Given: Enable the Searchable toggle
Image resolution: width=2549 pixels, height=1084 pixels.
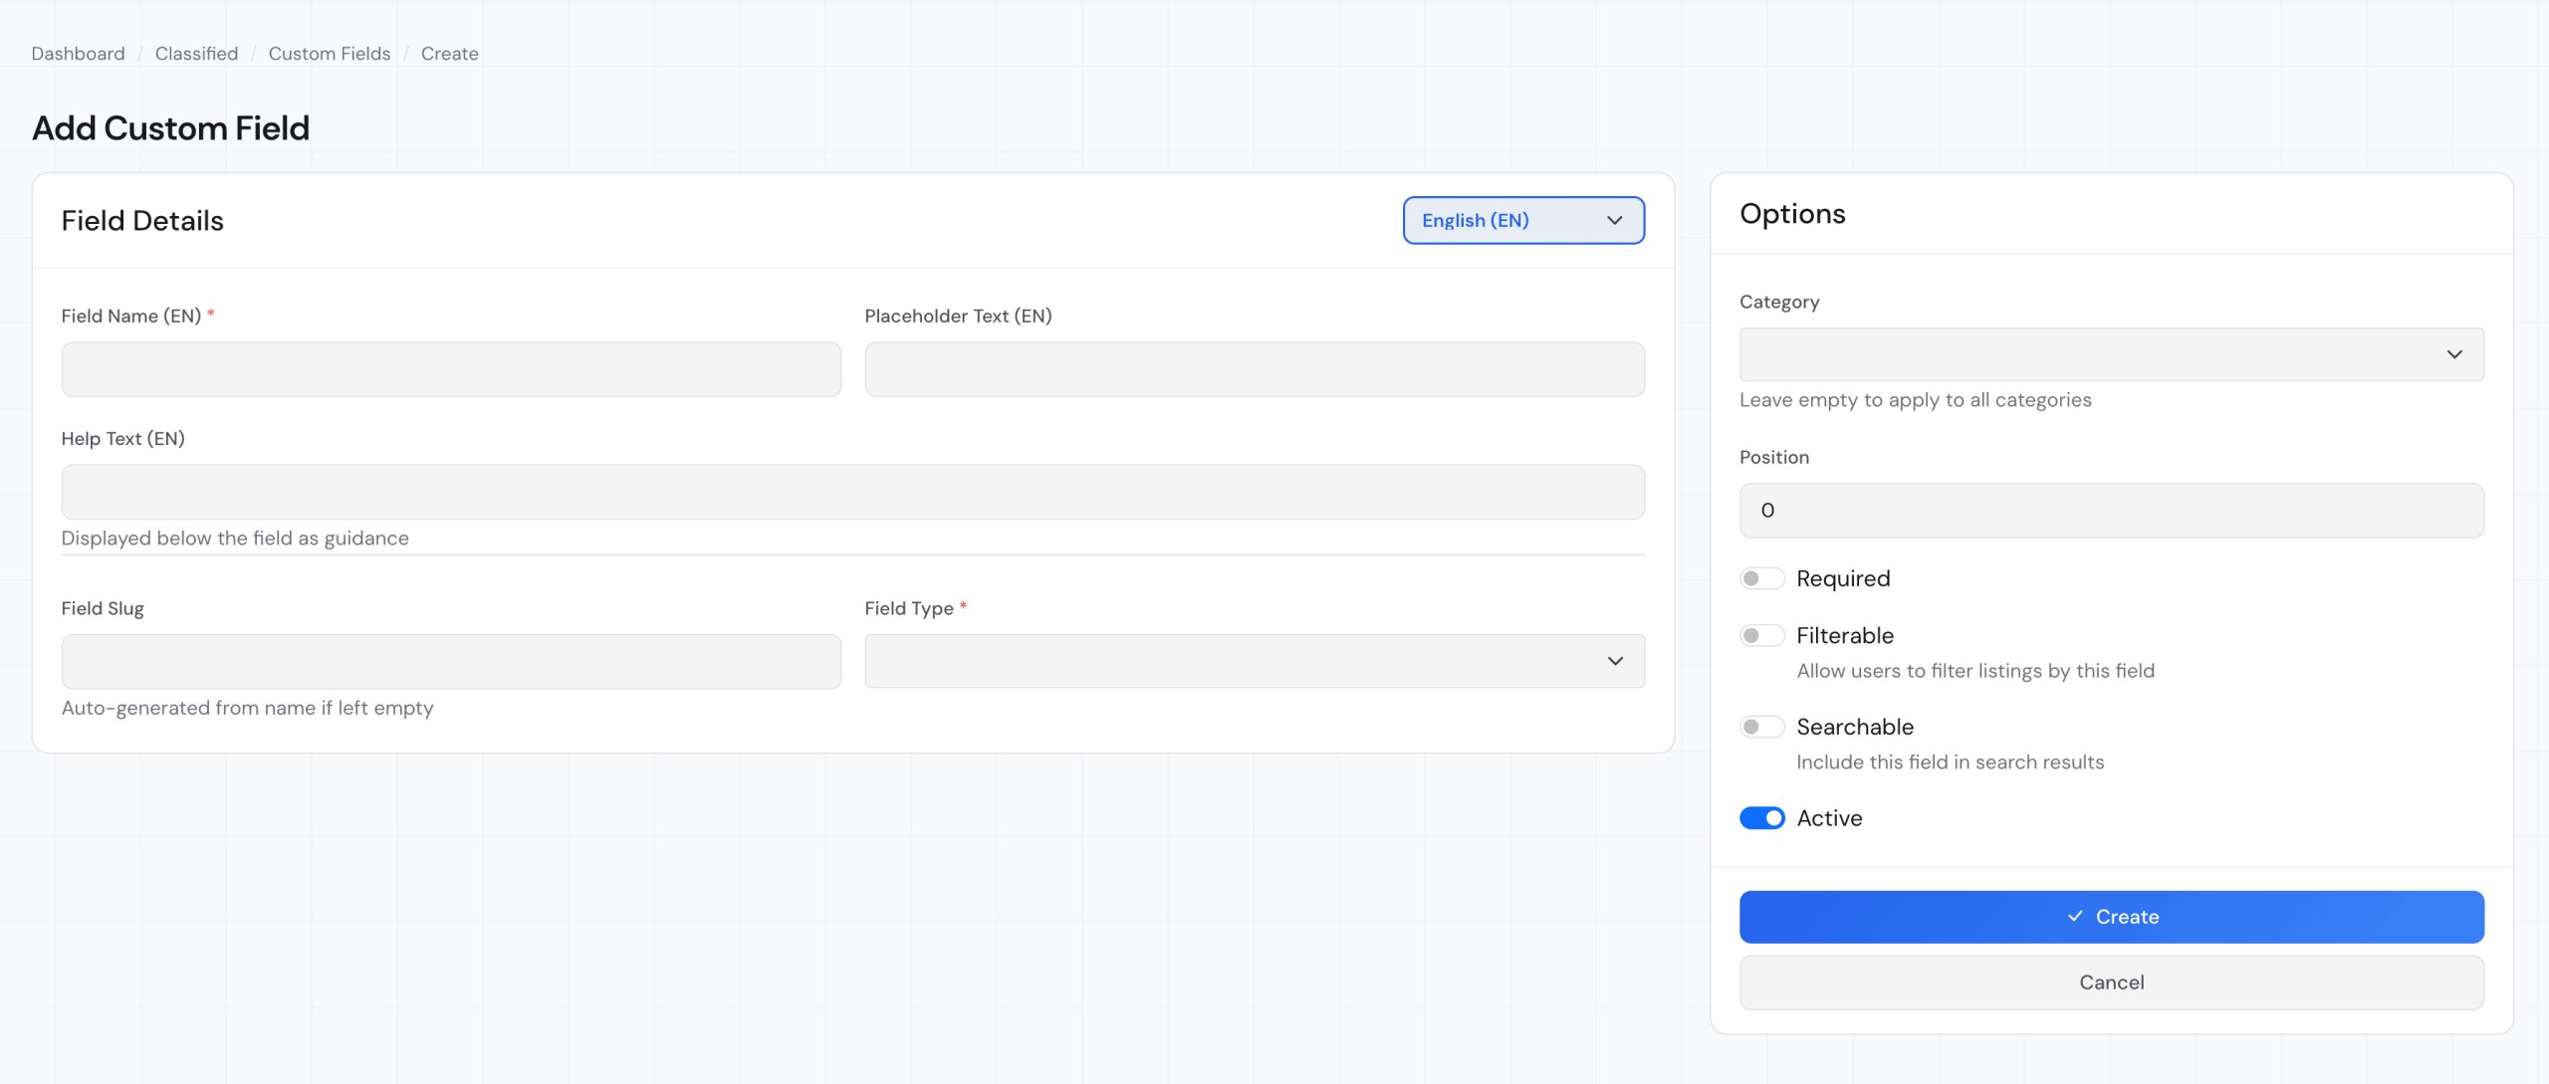Looking at the screenshot, I should pyautogui.click(x=1761, y=727).
